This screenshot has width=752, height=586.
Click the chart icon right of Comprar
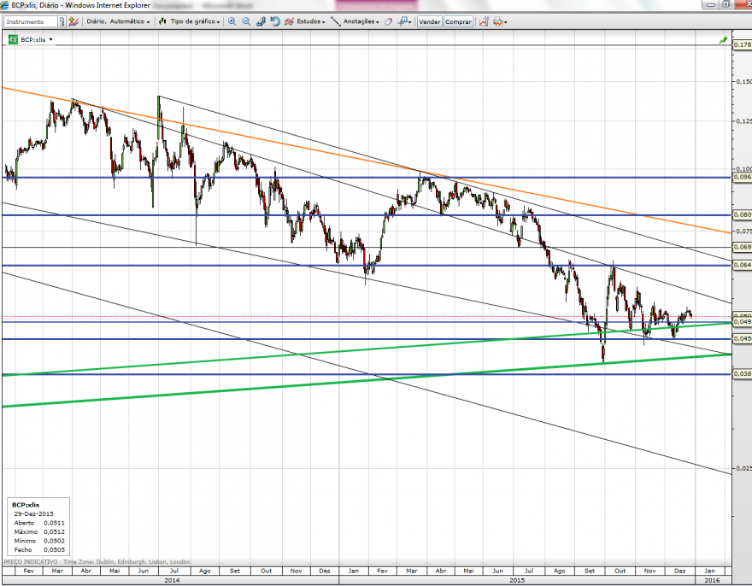[x=484, y=21]
